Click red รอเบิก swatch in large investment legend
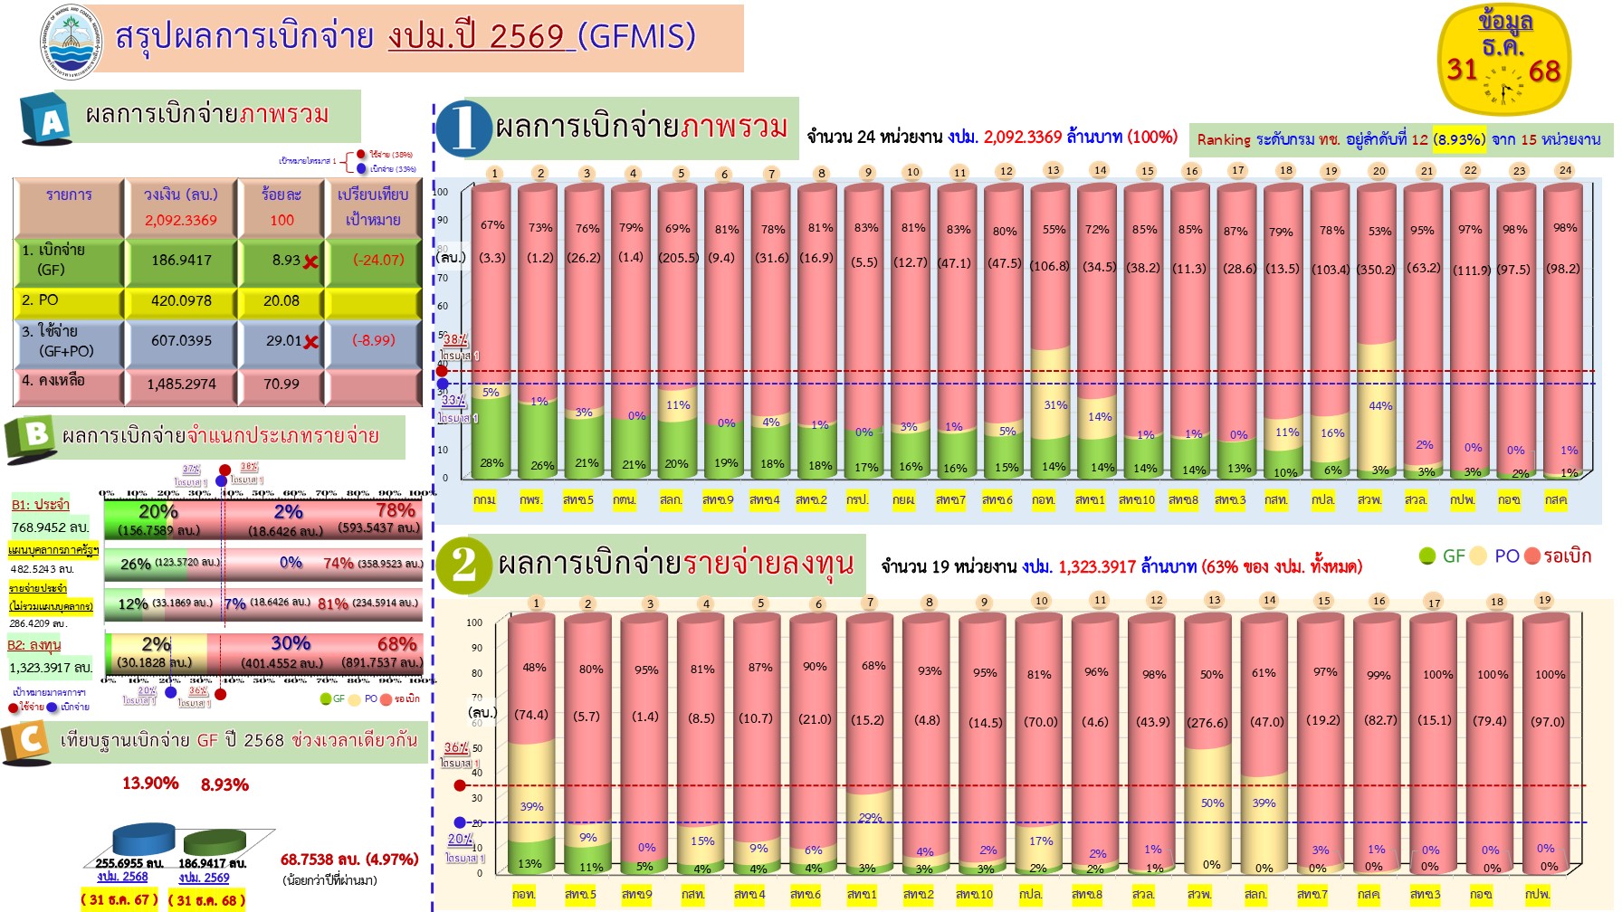Image resolution: width=1622 pixels, height=912 pixels. pyautogui.click(x=1532, y=556)
